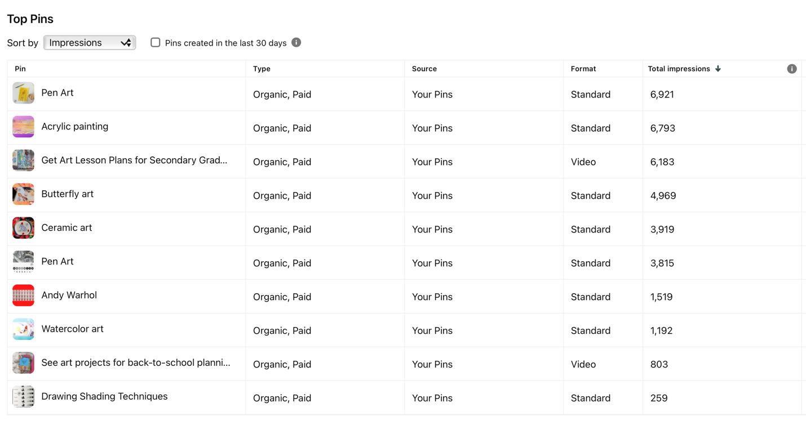806x425 pixels.
Task: Open first Pen Art pin title
Action: (57, 92)
